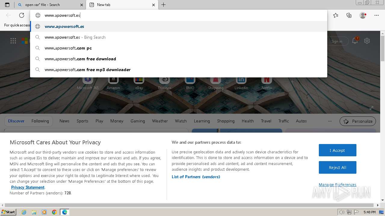385x216 pixels.
Task: Open File Explorer from the taskbar
Action: [x=34, y=212]
